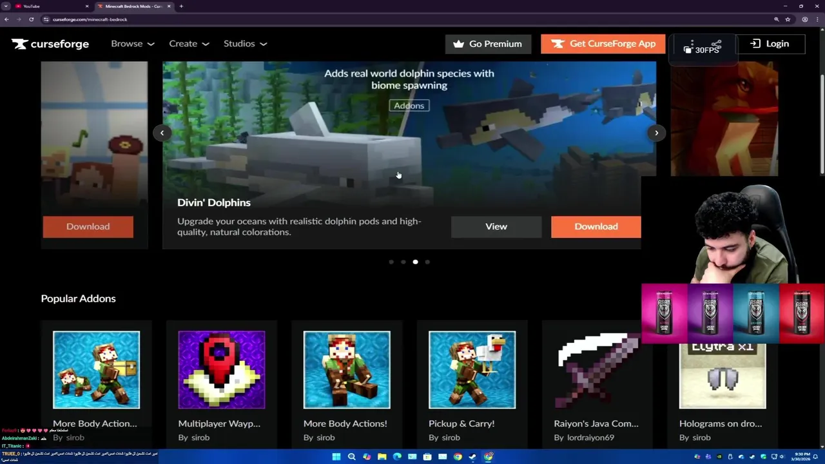This screenshot has width=825, height=464.
Task: Close the Minecraft Bedrock Mods tab
Action: [x=170, y=6]
